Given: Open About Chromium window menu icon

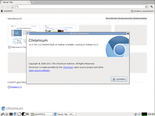Looking at the screenshot, I should point(28,33).
